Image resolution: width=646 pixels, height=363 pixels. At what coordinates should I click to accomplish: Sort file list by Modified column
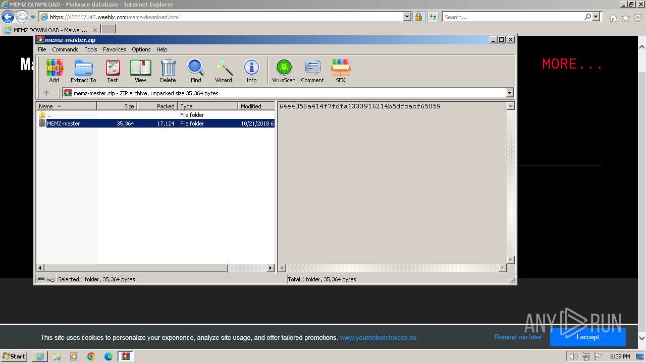pos(256,106)
